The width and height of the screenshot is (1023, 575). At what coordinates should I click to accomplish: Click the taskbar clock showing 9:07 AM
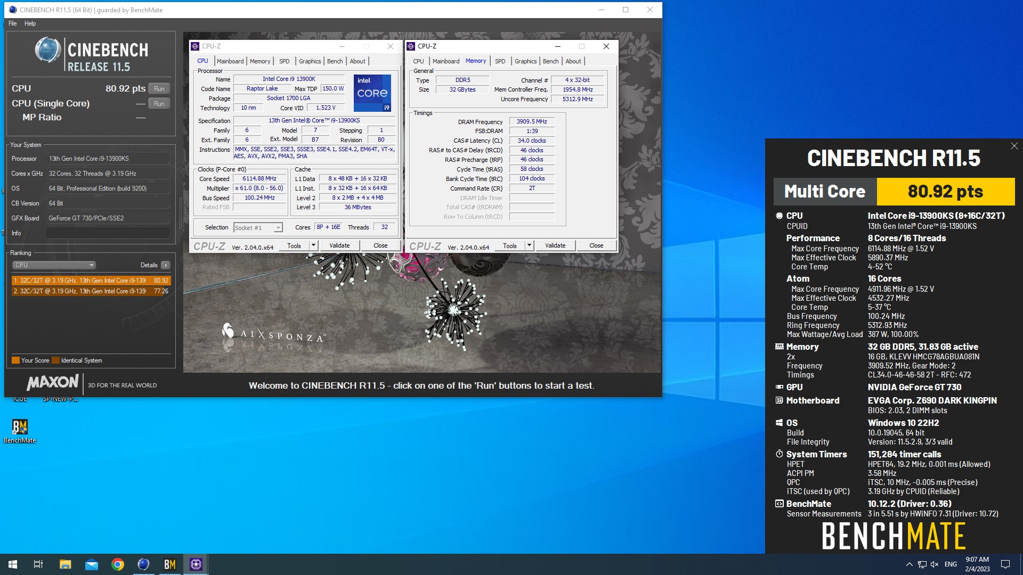pos(977,564)
